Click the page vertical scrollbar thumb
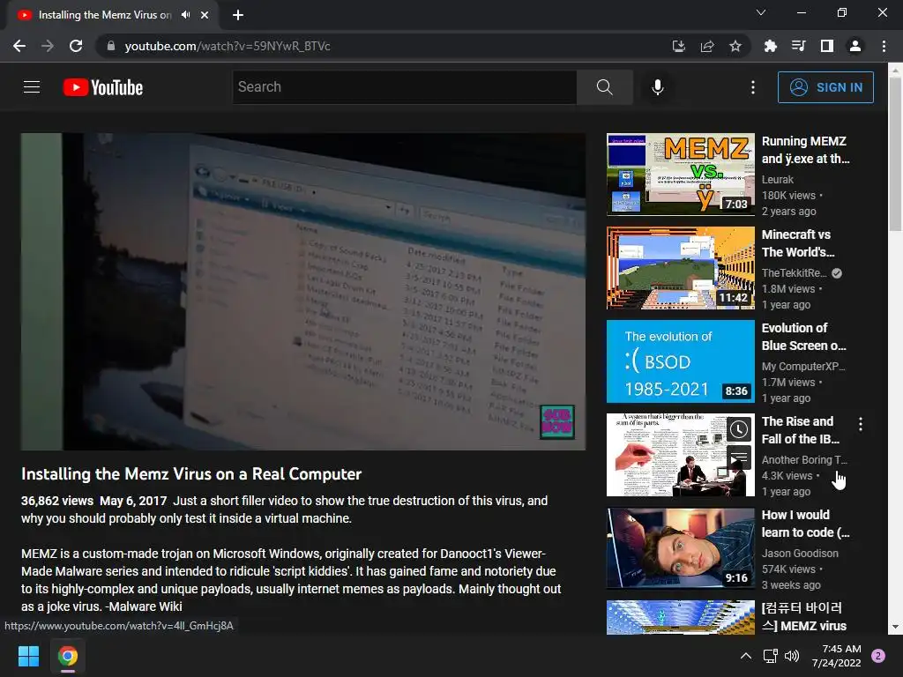903x677 pixels. pos(895,153)
